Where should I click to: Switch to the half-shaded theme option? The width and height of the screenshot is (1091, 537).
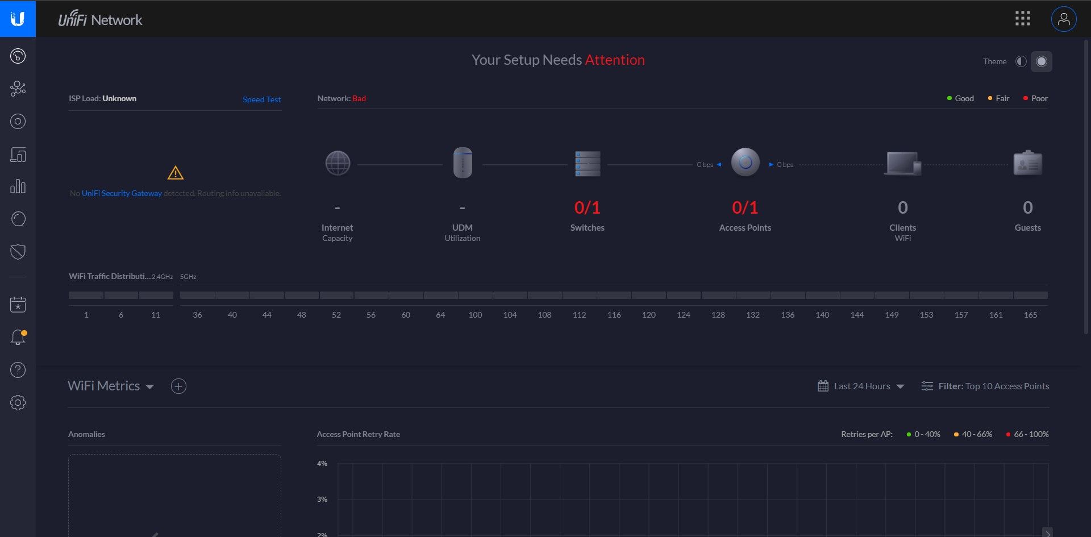[x=1021, y=61]
